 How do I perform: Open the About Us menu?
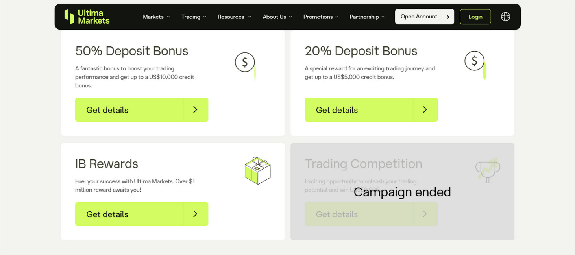[277, 17]
